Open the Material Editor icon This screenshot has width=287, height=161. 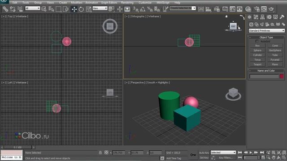(248, 9)
